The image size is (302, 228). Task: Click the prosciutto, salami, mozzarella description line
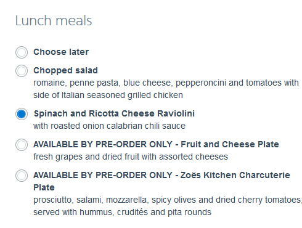[168, 200]
